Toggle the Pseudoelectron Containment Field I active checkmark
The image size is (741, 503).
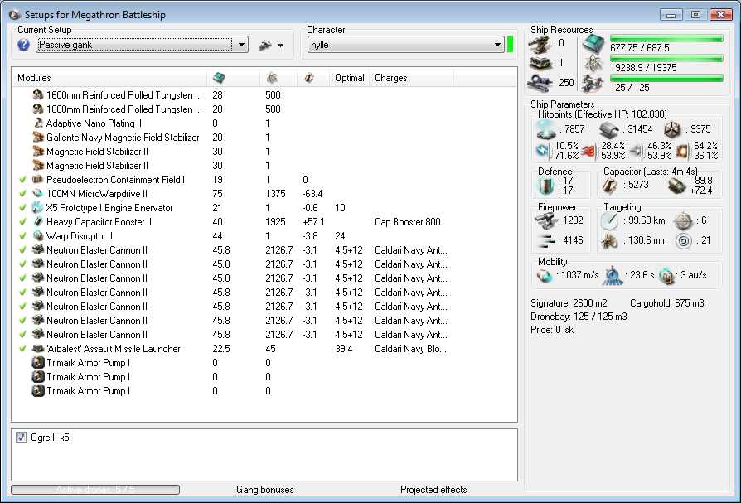click(x=22, y=180)
